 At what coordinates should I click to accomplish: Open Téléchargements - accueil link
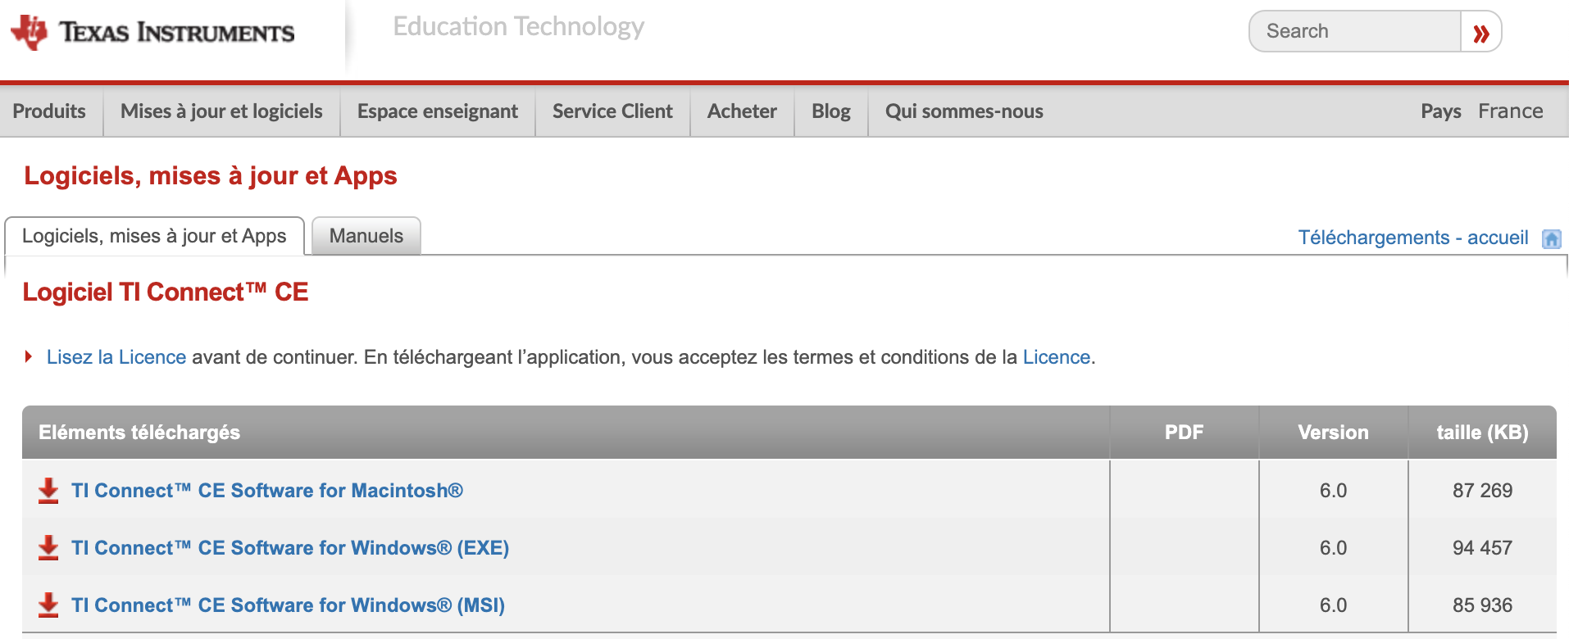(1413, 238)
